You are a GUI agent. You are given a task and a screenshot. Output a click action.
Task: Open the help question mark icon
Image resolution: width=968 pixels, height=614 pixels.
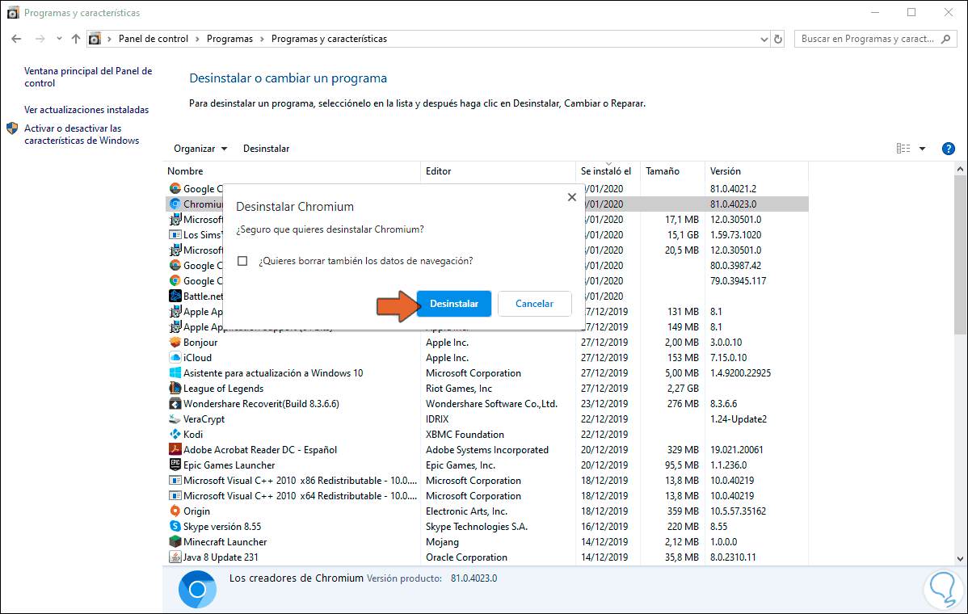click(x=949, y=149)
